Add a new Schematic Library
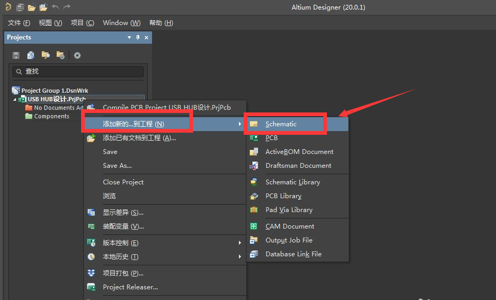The width and height of the screenshot is (496, 300). [x=298, y=182]
